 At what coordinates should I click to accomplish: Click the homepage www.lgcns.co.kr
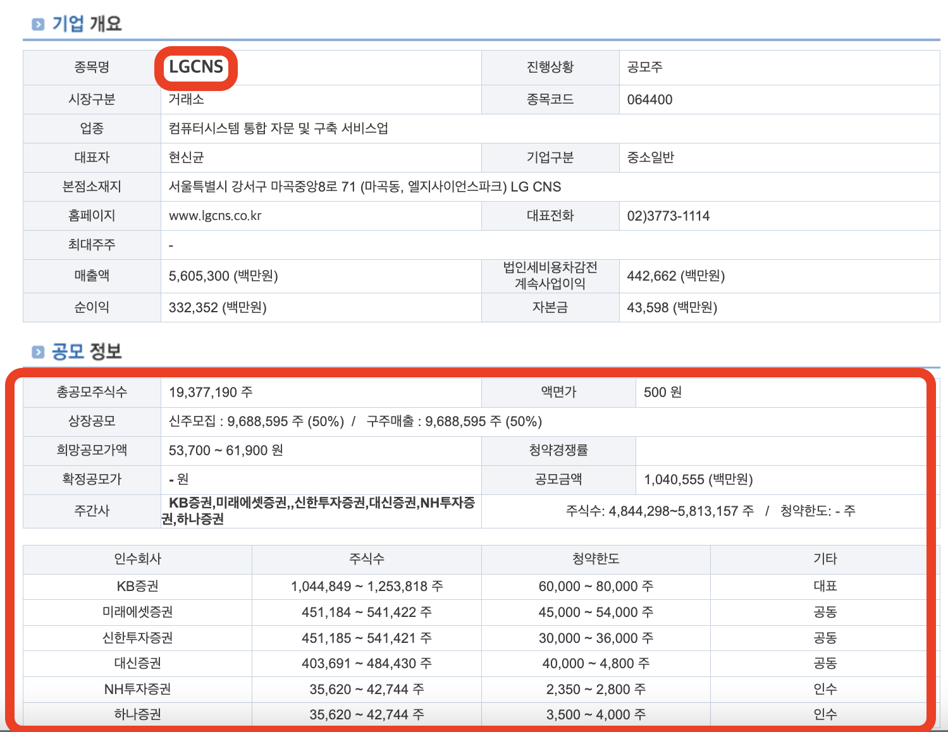(215, 216)
